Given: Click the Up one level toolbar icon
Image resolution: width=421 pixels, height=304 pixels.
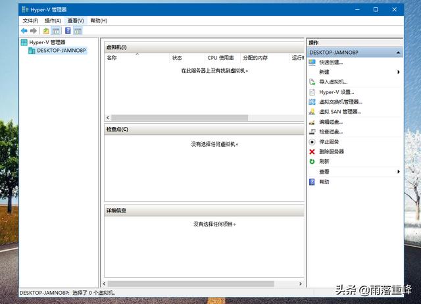Looking at the screenshot, I should click(x=46, y=31).
